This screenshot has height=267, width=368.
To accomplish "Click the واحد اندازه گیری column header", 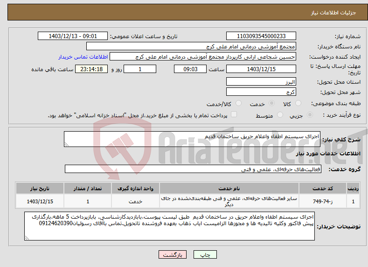I will (x=135, y=188).
